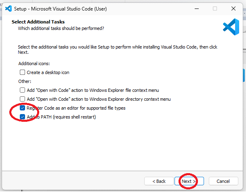Viewport: 246px width, 195px height.
Task: Close the Setup installer window
Action: 233,8
